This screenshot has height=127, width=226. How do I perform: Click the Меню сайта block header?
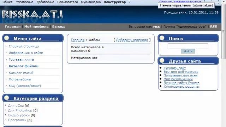click(x=33, y=38)
